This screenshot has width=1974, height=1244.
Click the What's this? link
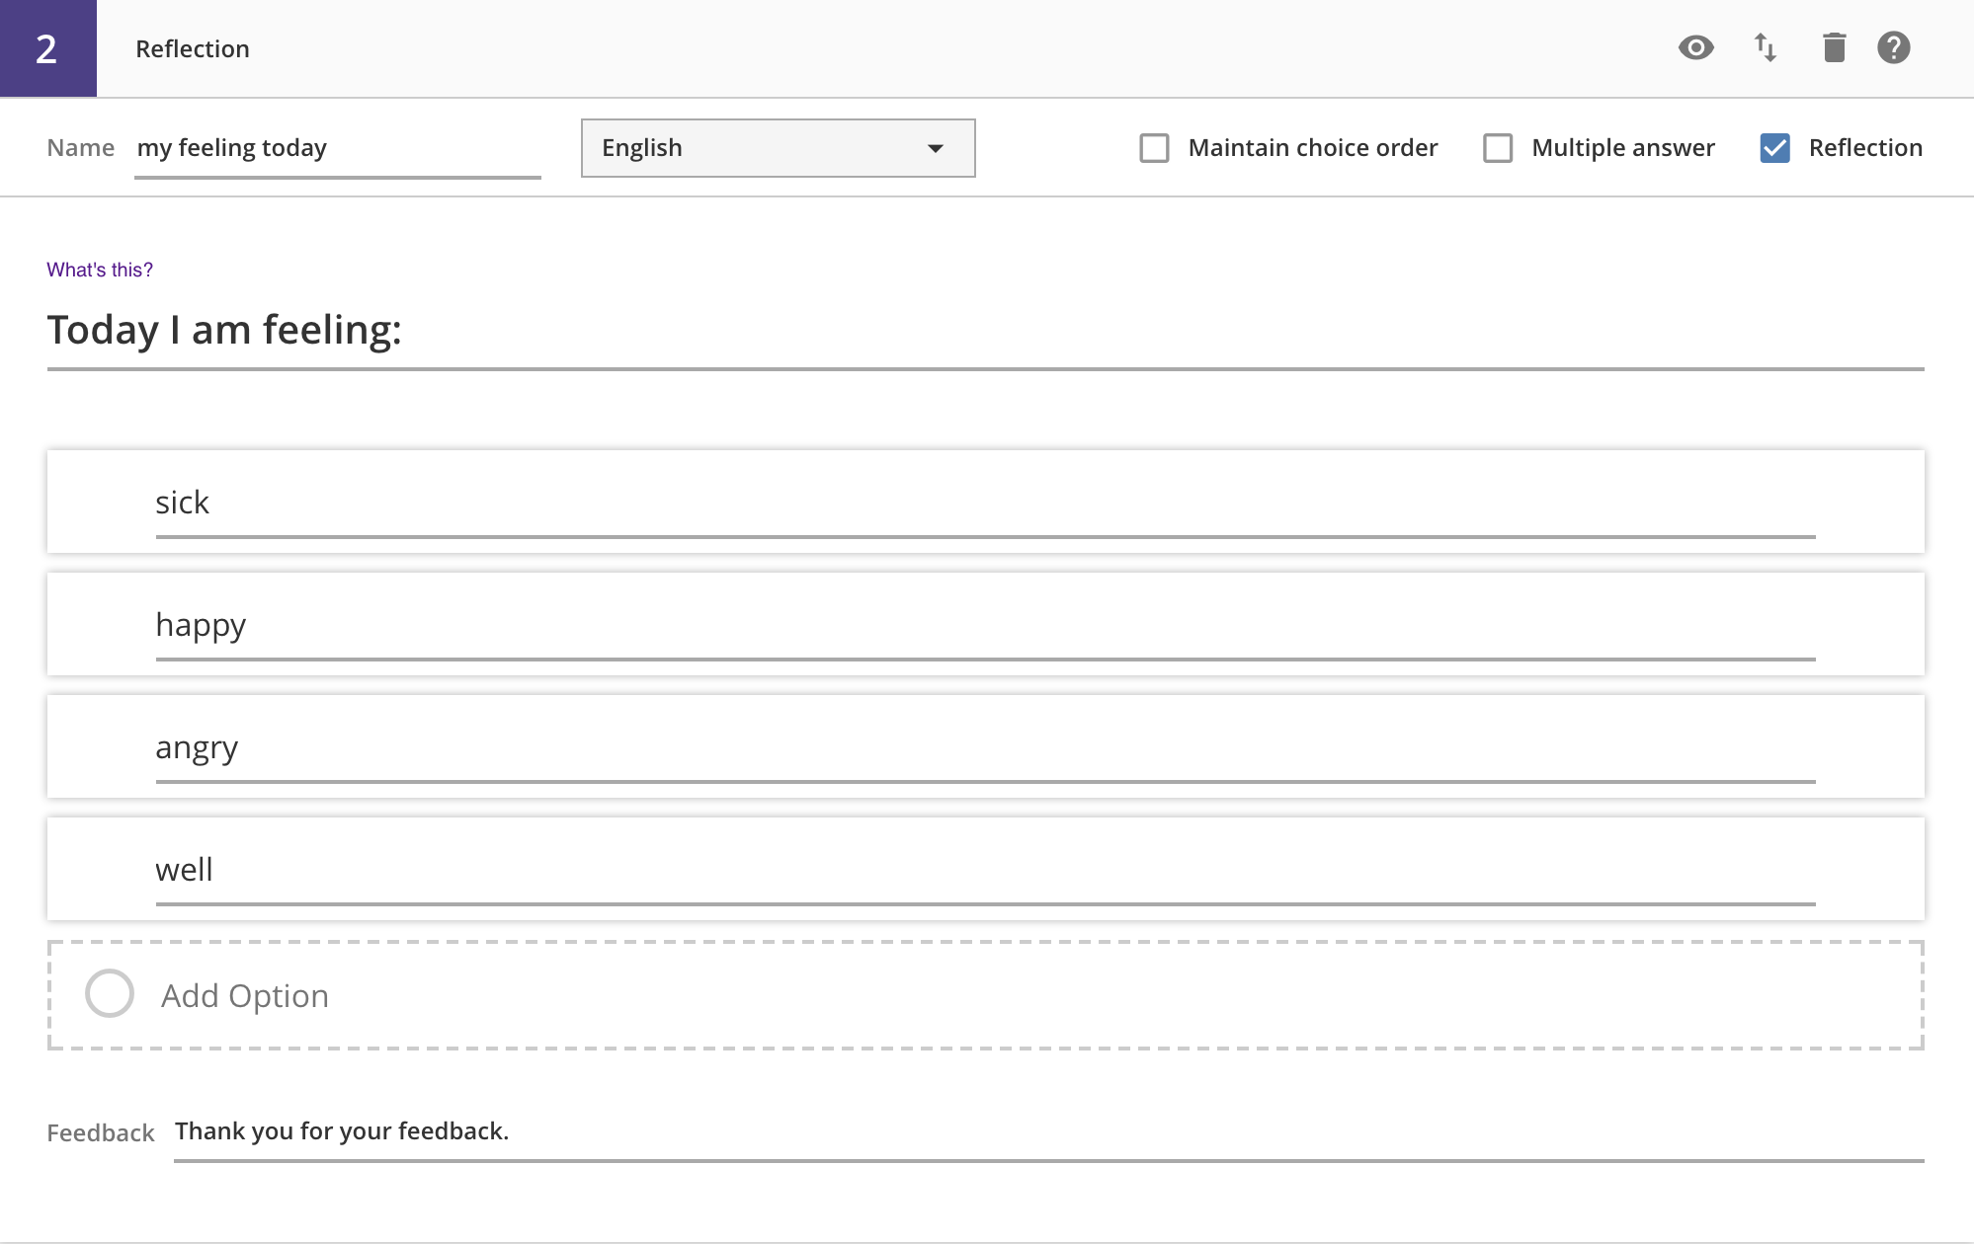(x=100, y=270)
